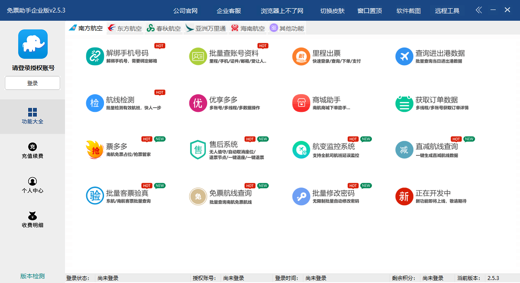Collapse panel with double-chevron arrows
The width and height of the screenshot is (520, 283).
[x=478, y=10]
